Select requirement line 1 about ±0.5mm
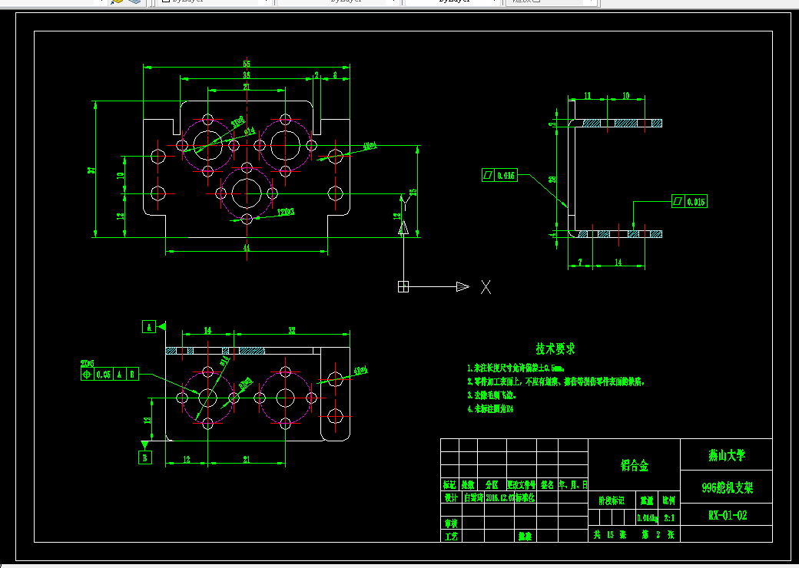 (516, 368)
